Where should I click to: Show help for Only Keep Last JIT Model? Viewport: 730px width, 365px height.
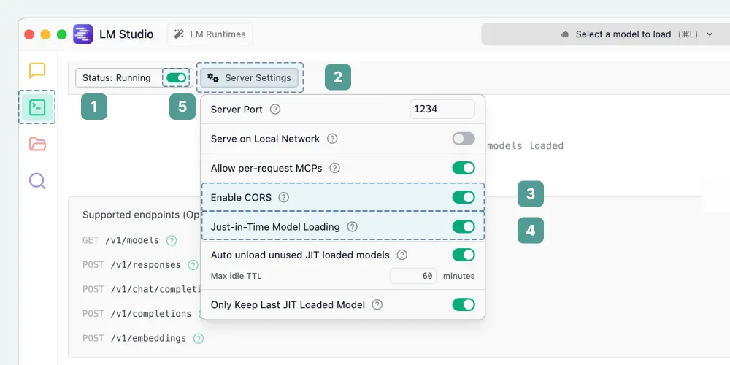tap(377, 305)
